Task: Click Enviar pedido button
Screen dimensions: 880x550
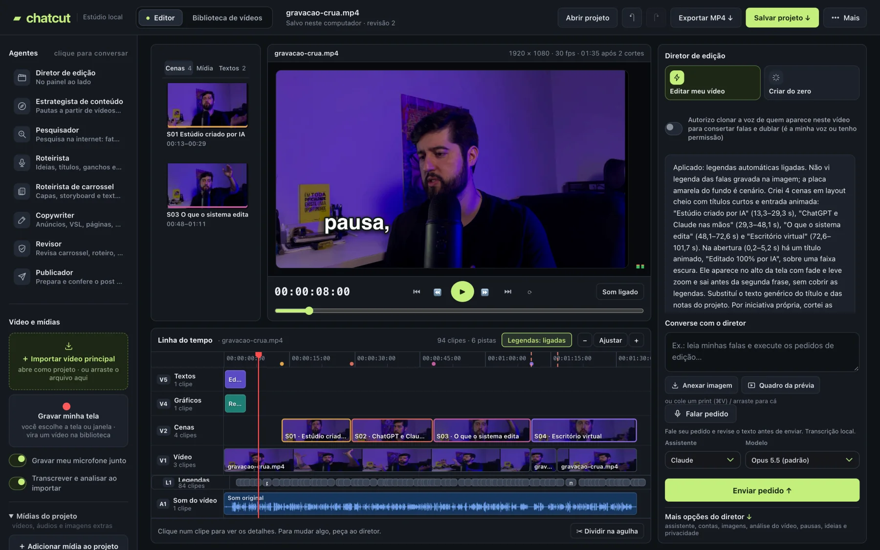Action: pyautogui.click(x=762, y=490)
